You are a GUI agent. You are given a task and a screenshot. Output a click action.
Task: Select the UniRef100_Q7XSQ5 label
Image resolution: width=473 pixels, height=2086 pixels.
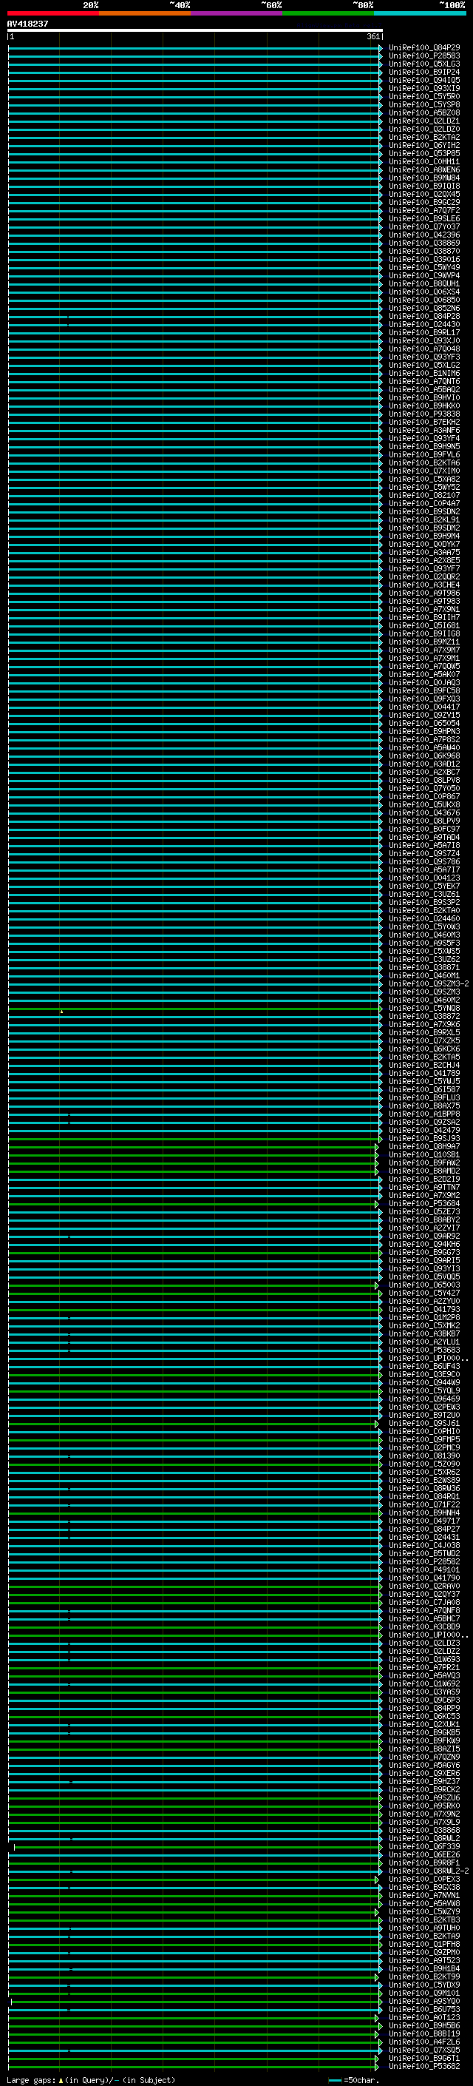[424, 2050]
